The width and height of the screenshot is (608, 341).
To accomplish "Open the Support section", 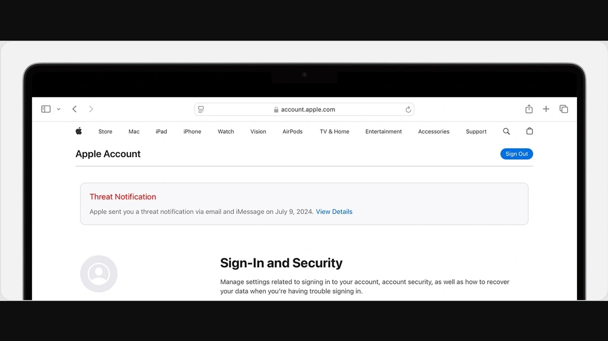I will point(476,131).
